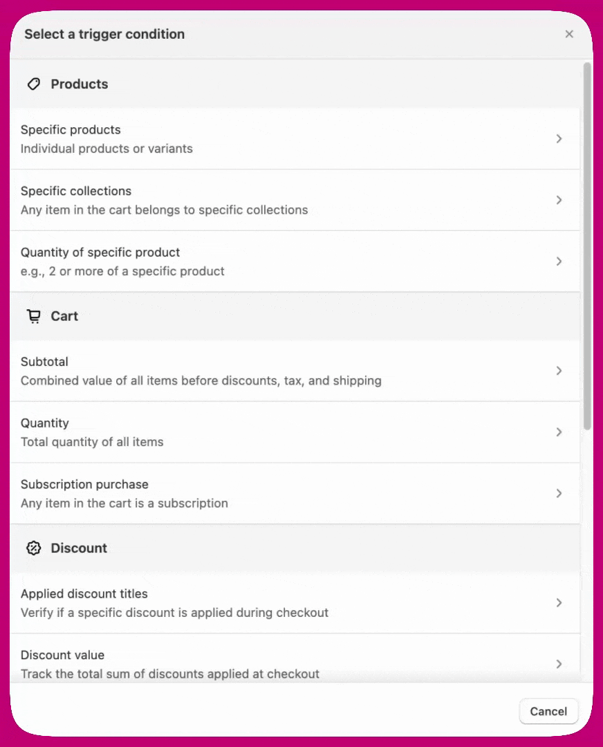The height and width of the screenshot is (747, 603).
Task: Close the trigger condition dialog
Action: pos(569,34)
